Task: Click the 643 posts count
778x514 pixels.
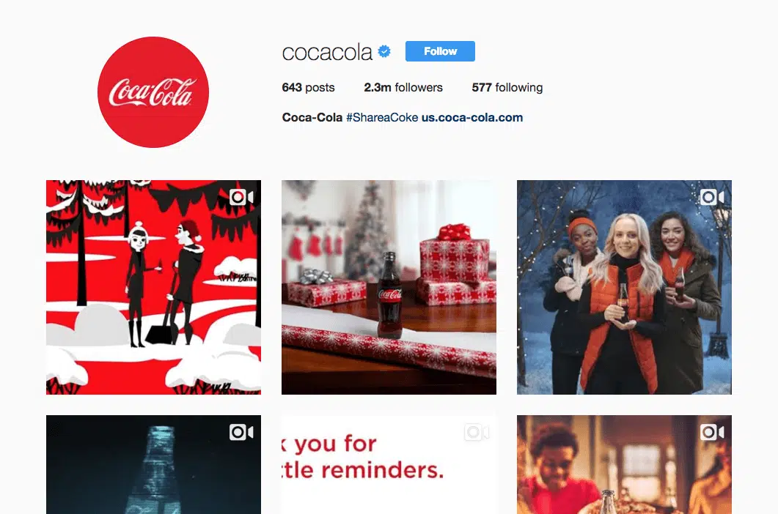Action: point(308,87)
